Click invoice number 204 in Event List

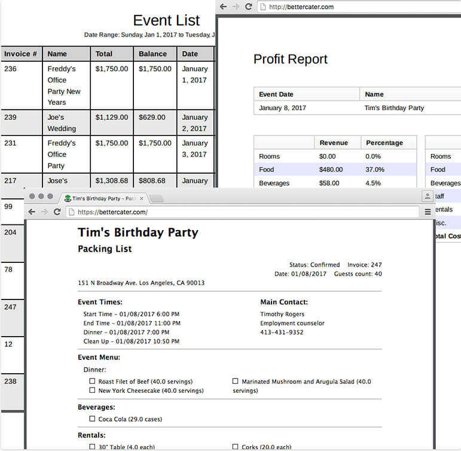[x=10, y=232]
